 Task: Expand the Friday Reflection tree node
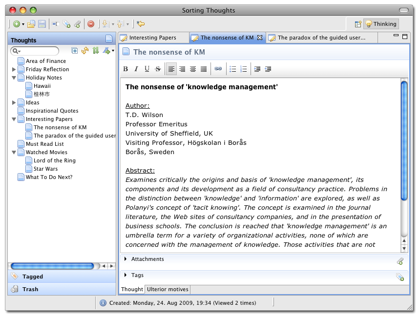click(14, 70)
